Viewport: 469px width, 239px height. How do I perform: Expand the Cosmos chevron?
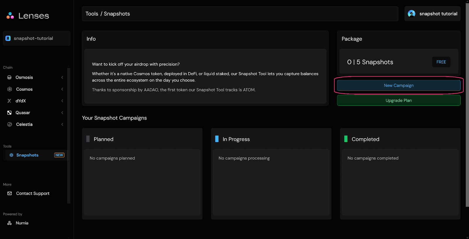point(62,89)
